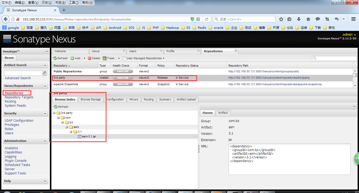Close the Users tab
The width and height of the screenshot is (359, 193).
[x=161, y=50]
